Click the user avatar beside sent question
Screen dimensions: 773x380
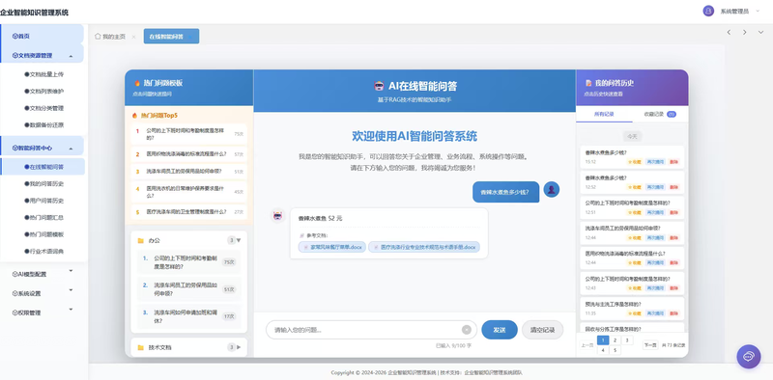pos(551,189)
